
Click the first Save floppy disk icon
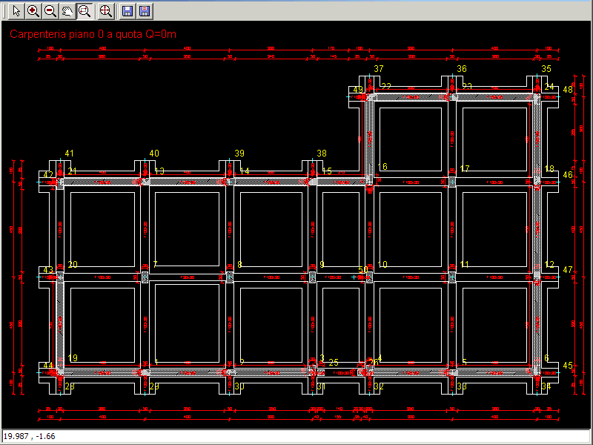click(x=126, y=10)
